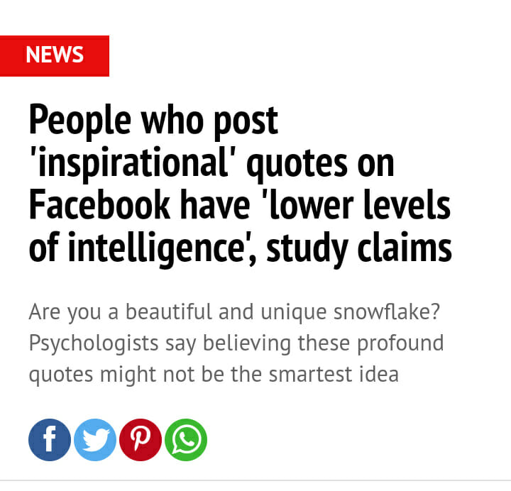
Task: Click the divider line below share icons
Action: 255,480
